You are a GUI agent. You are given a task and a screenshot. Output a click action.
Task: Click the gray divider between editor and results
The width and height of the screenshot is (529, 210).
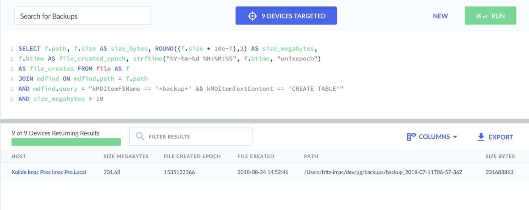coord(264,121)
